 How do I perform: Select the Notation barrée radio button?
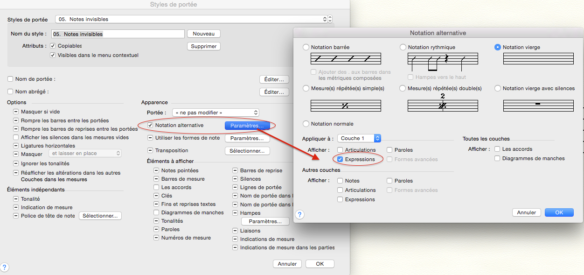click(x=306, y=47)
